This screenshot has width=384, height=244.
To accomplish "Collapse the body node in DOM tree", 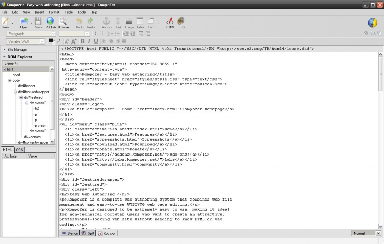I will tap(10, 80).
